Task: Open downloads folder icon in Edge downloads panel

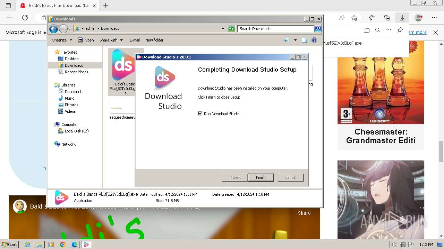Action: 367,30
